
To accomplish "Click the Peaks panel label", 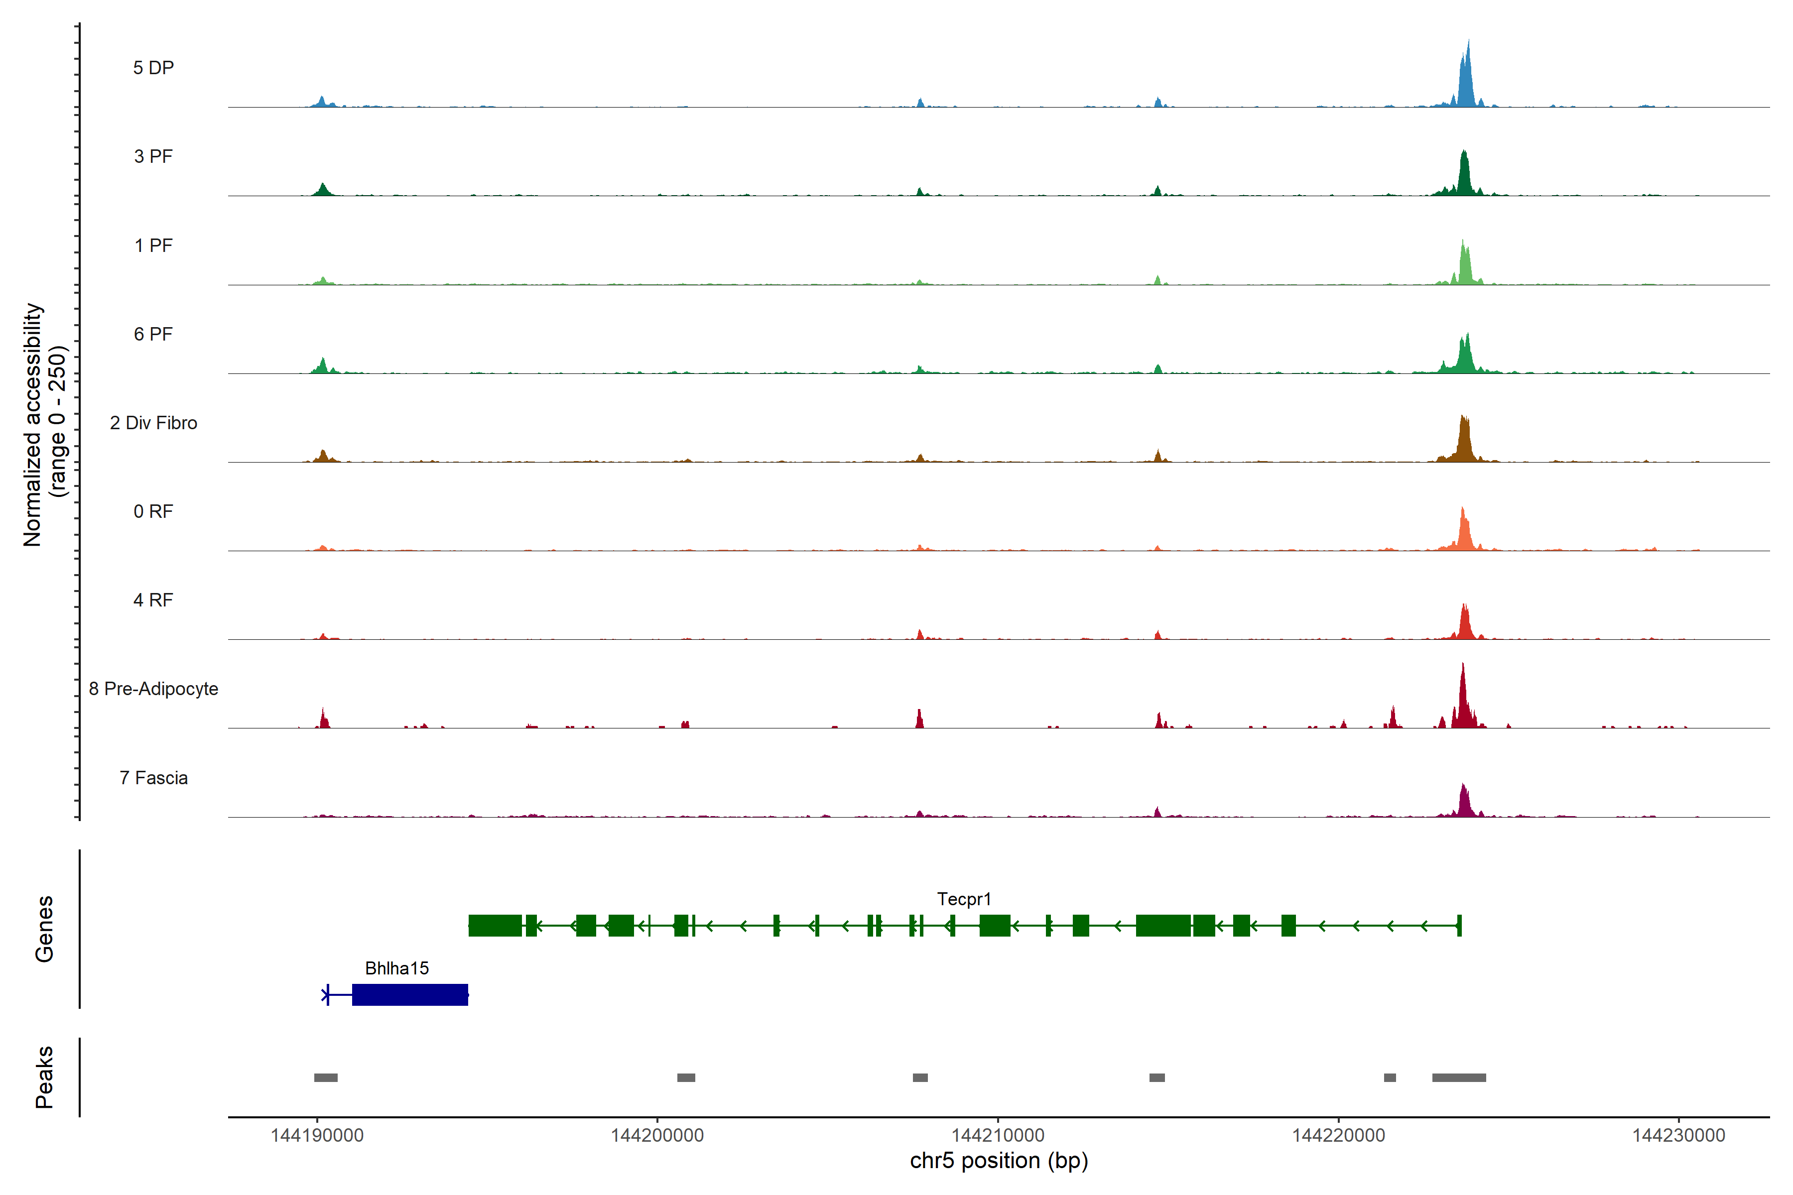I will click(x=44, y=1076).
